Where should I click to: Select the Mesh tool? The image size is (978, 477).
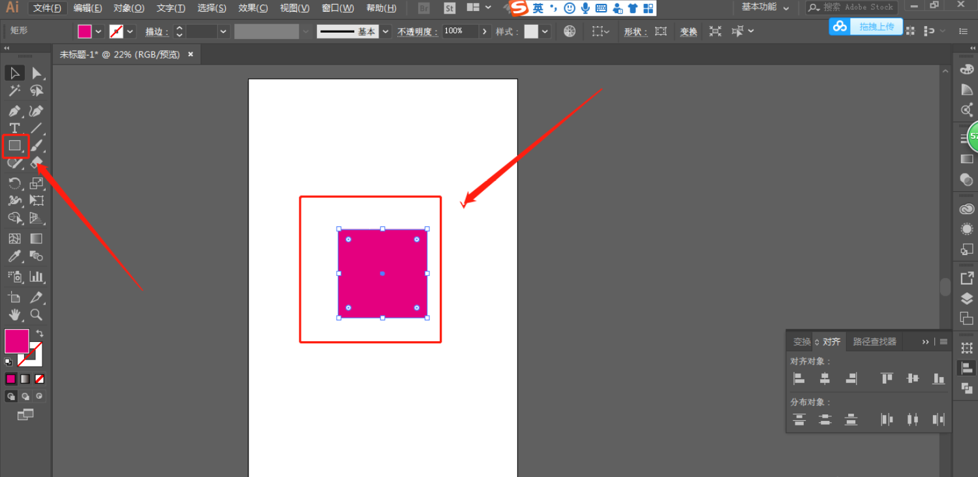tap(14, 239)
